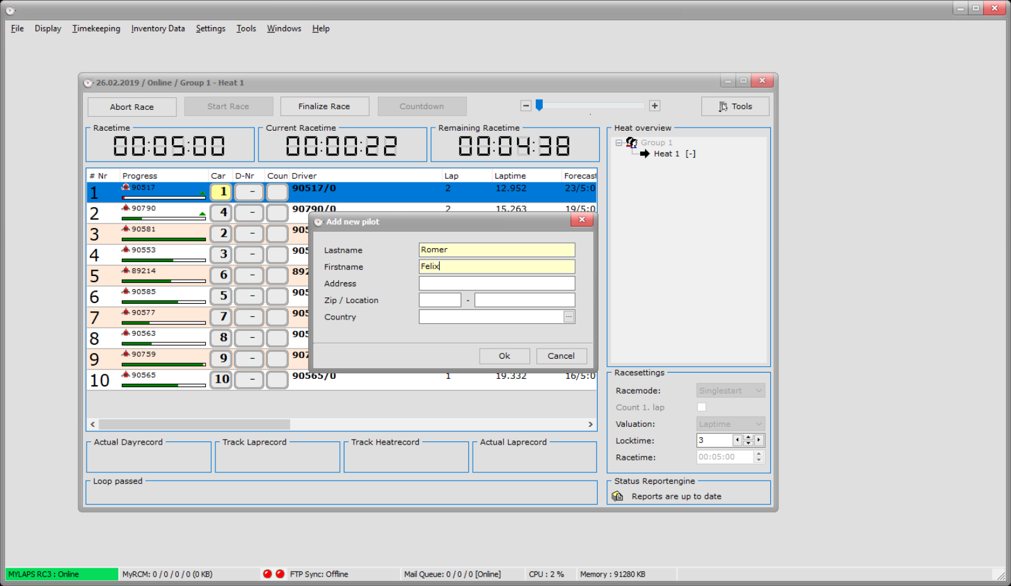
Task: Click the minus icon beside the slider
Action: pyautogui.click(x=526, y=106)
